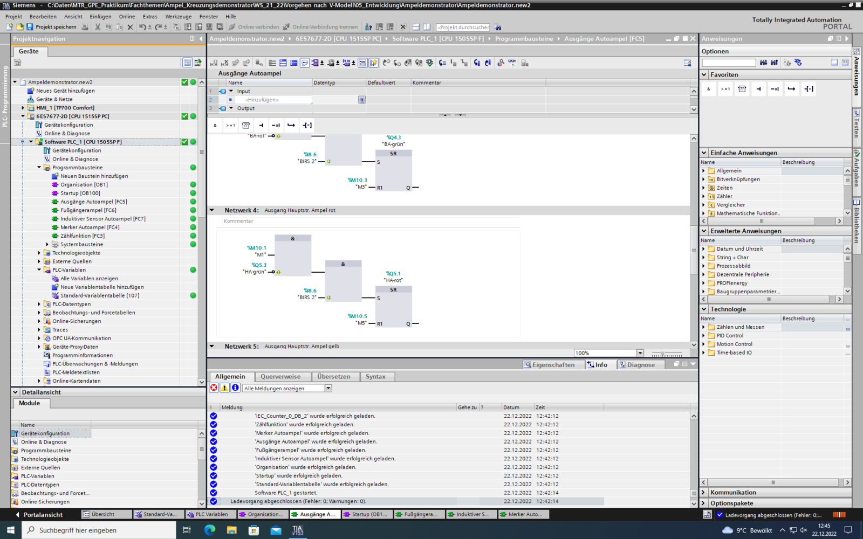Click the Projekt durchsuchen search field
The image size is (863, 539).
(x=463, y=27)
